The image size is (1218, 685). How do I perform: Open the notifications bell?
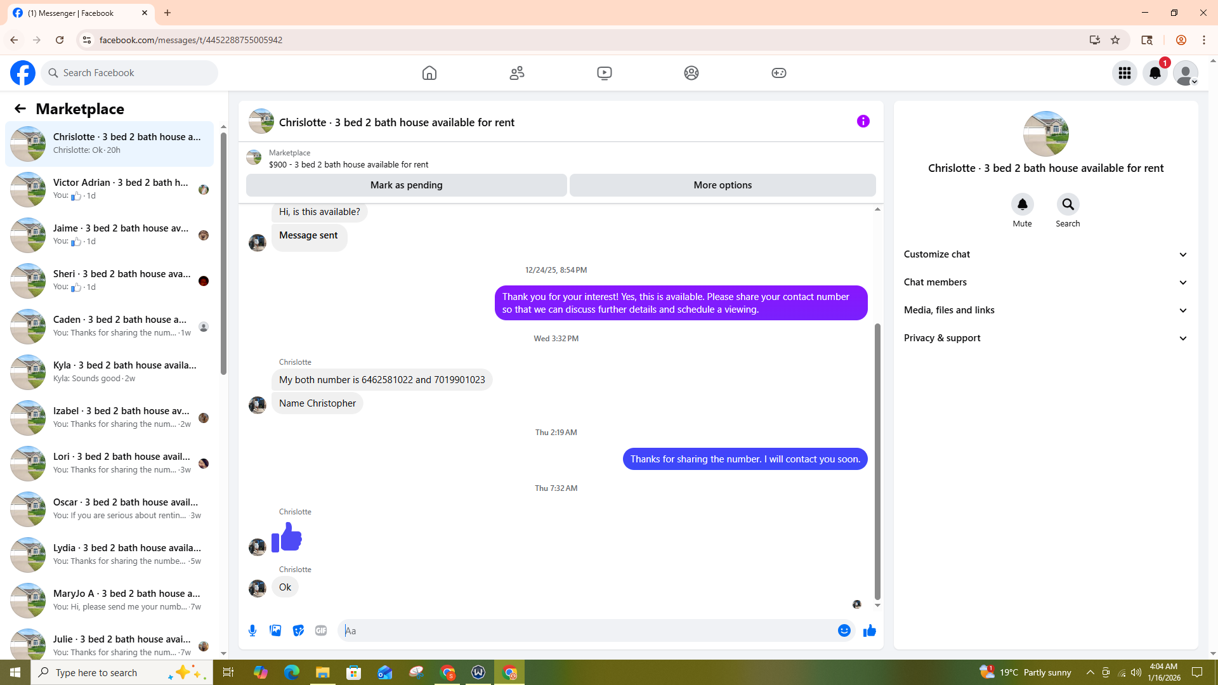click(1155, 73)
